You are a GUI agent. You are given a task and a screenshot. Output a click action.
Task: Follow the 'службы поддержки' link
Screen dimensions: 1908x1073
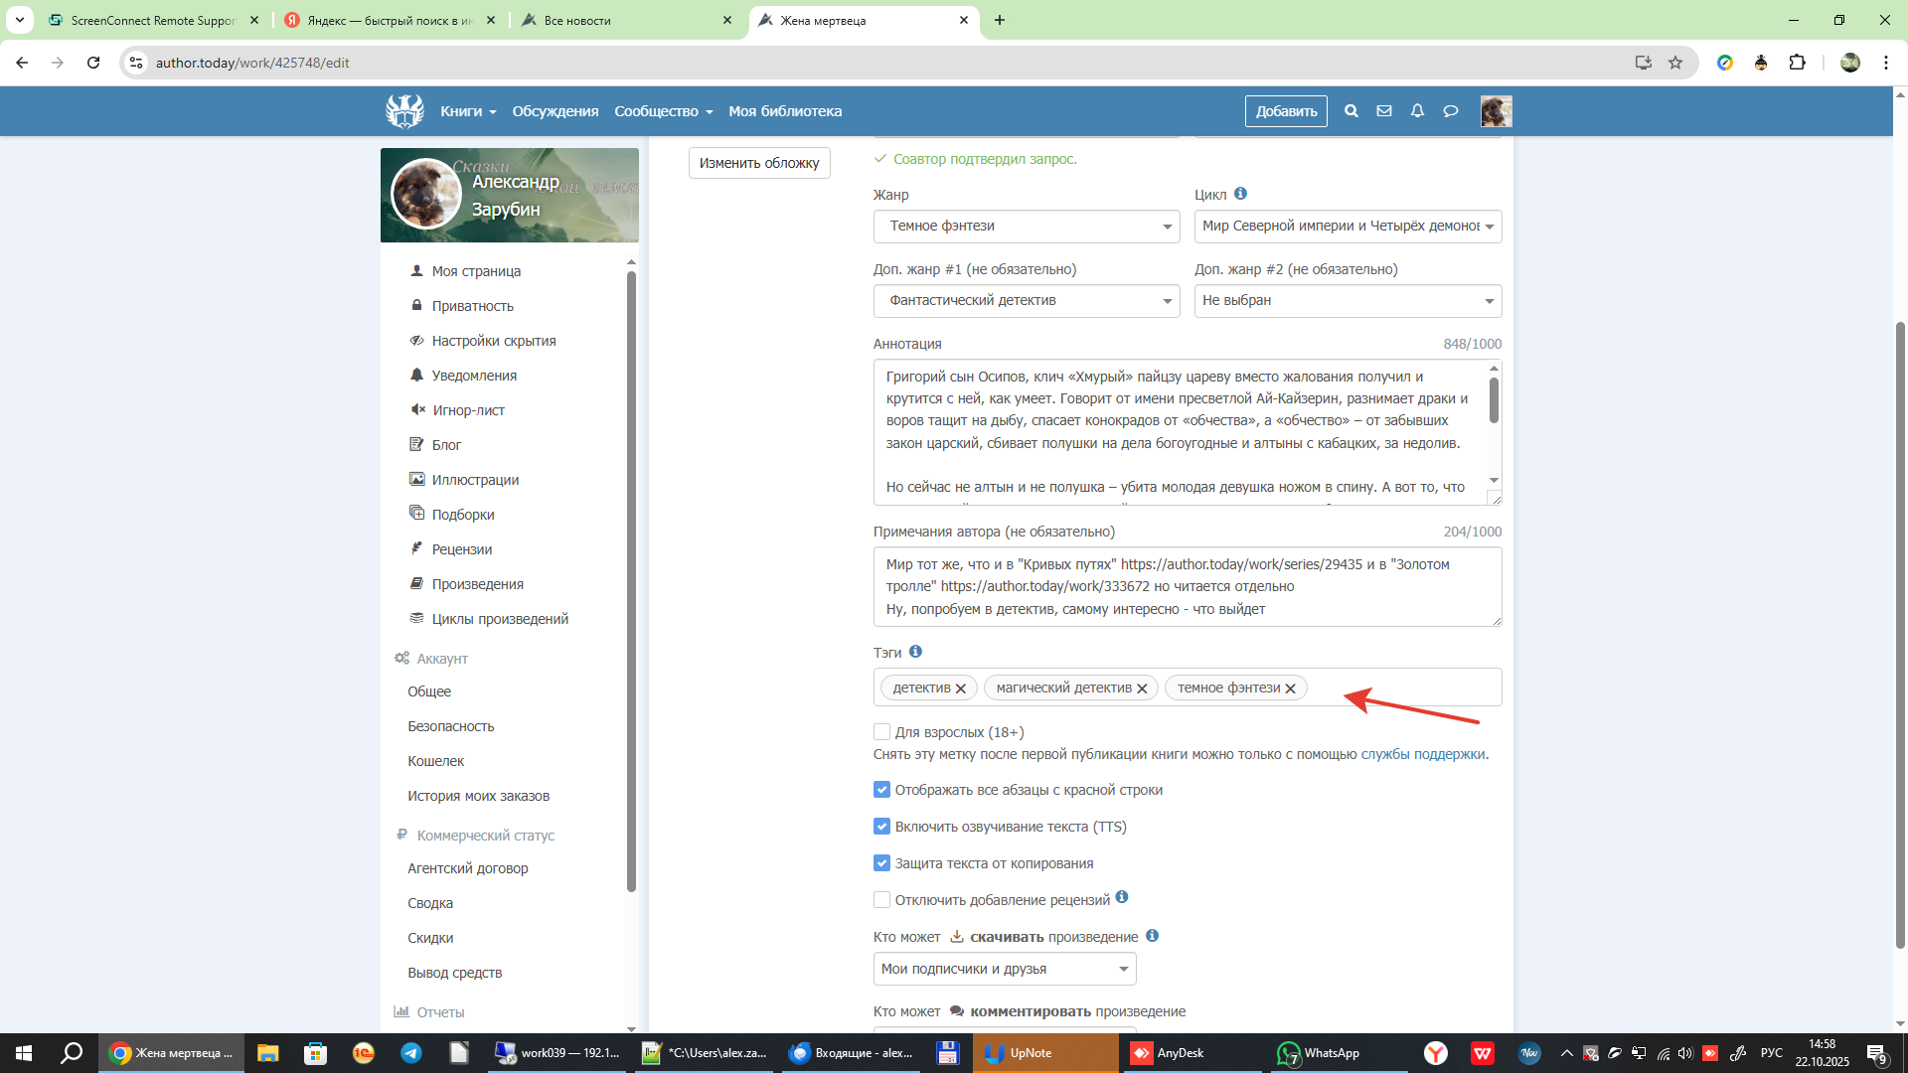point(1422,754)
